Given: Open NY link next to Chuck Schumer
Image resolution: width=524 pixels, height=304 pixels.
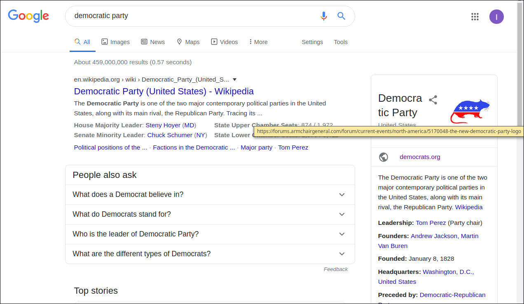Looking at the screenshot, I should point(201,135).
